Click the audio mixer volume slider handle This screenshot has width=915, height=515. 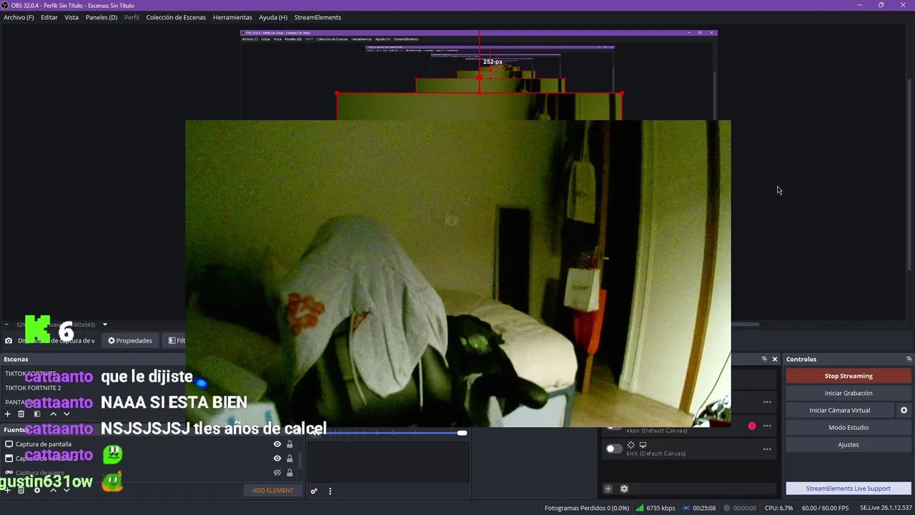click(x=462, y=433)
